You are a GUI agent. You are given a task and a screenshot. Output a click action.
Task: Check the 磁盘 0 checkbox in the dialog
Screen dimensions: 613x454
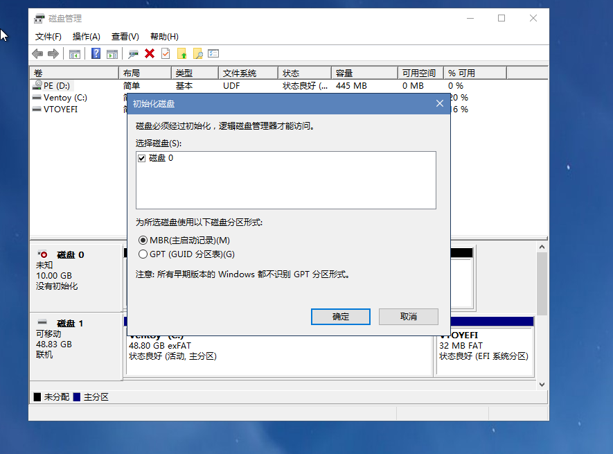(x=141, y=158)
